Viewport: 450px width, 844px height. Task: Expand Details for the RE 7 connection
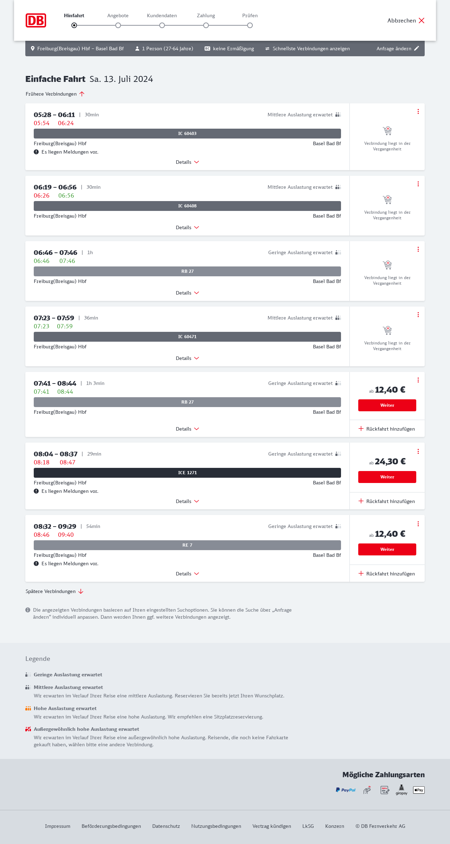coord(187,574)
